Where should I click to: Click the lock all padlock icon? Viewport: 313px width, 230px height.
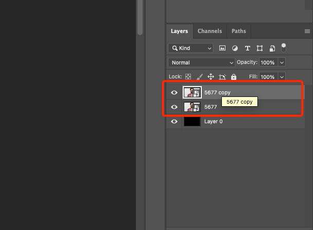coord(234,77)
